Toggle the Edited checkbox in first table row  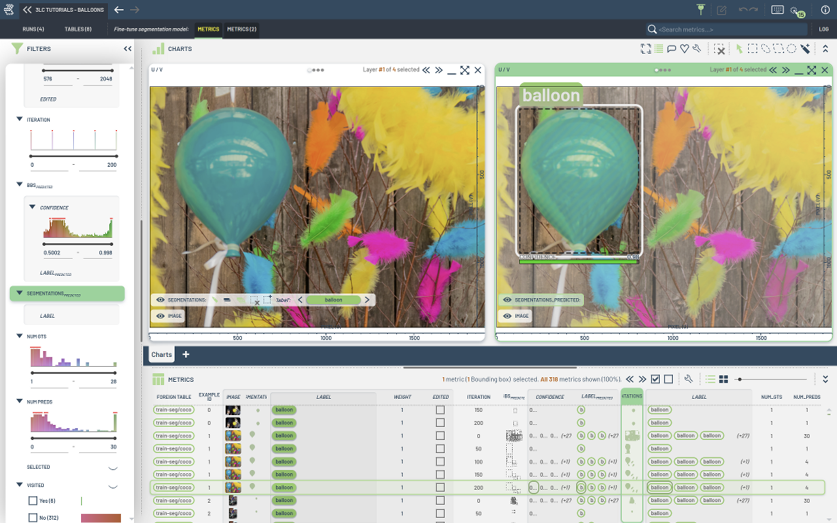coord(440,410)
